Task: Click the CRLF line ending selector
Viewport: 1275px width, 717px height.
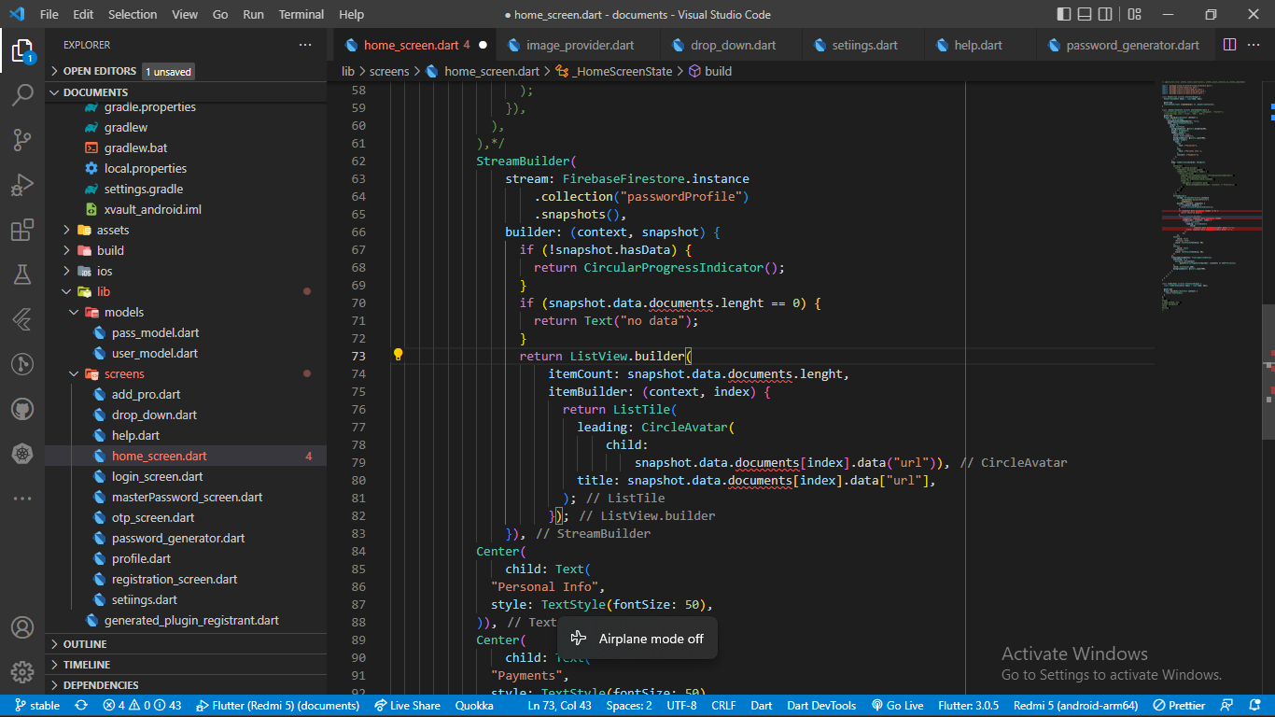Action: (x=723, y=706)
